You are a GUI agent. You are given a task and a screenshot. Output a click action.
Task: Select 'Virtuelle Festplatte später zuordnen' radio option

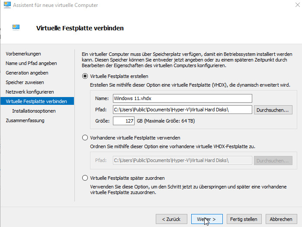85,178
